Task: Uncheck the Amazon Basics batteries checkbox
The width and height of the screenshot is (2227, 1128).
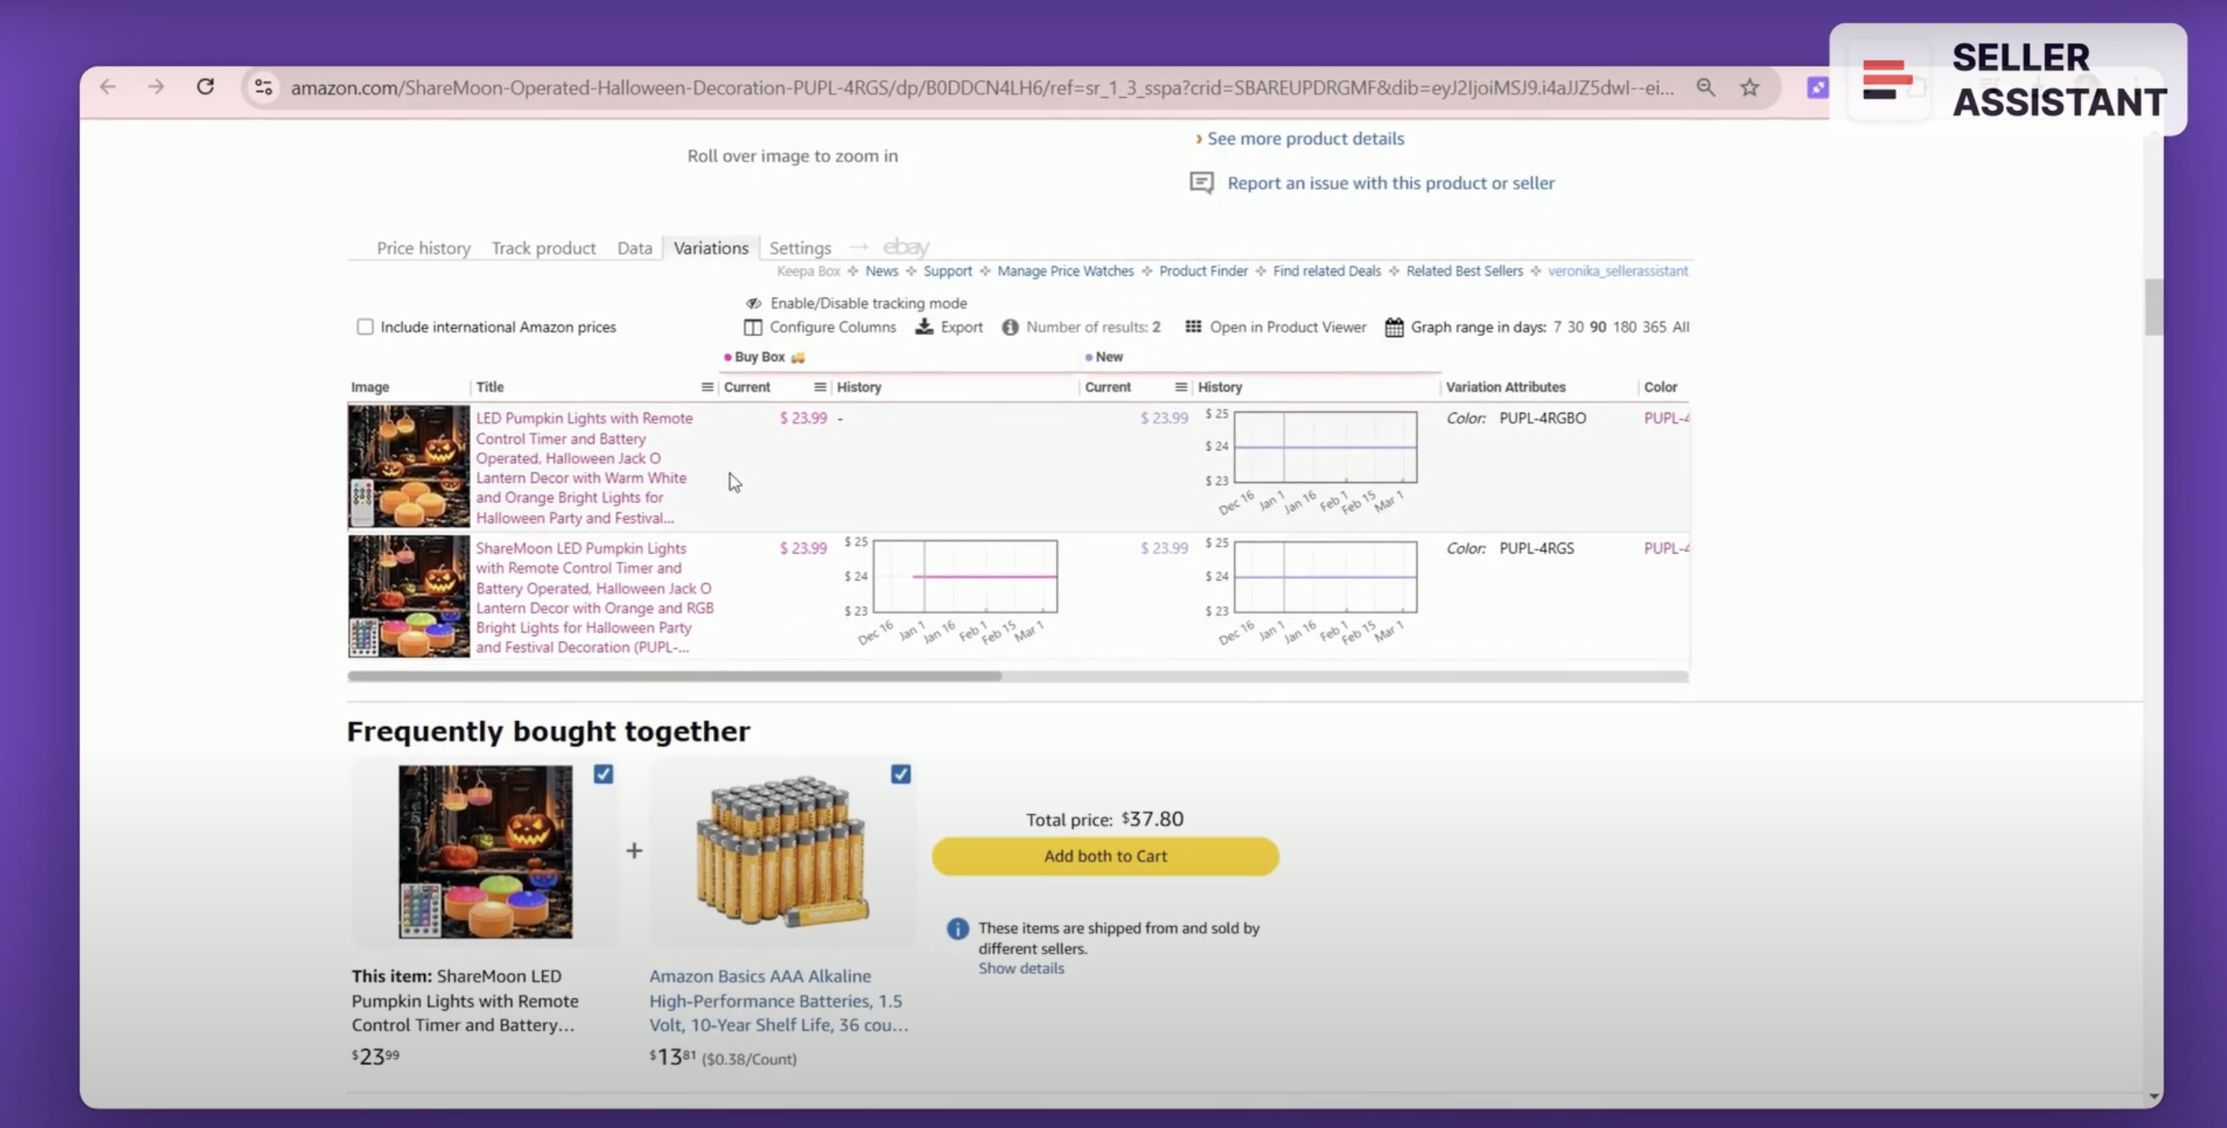Action: [x=900, y=773]
